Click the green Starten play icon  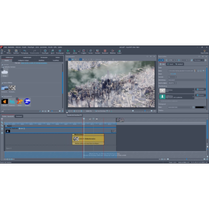pos(68,52)
